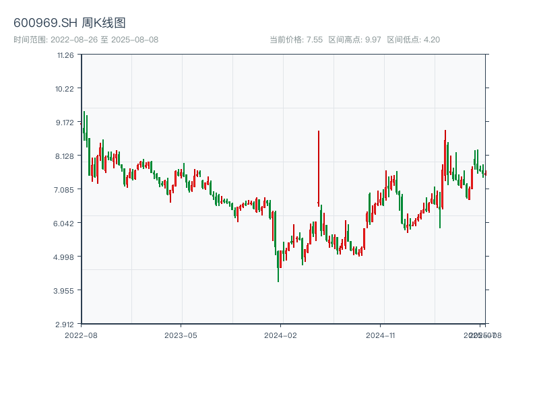Select the 2024-11 x-axis date label

380,335
